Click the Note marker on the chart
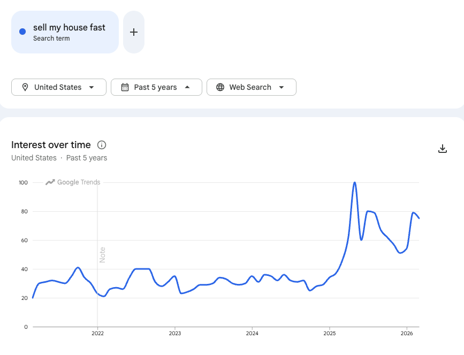This screenshot has width=464, height=355. 102,255
